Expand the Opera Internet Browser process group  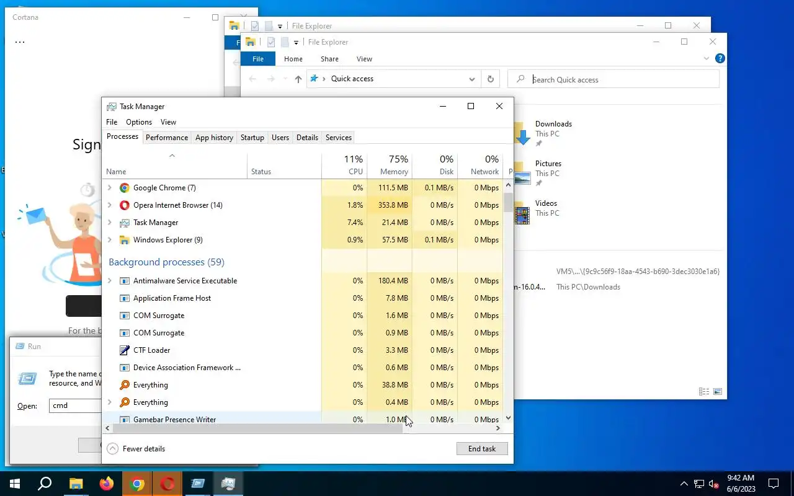110,205
